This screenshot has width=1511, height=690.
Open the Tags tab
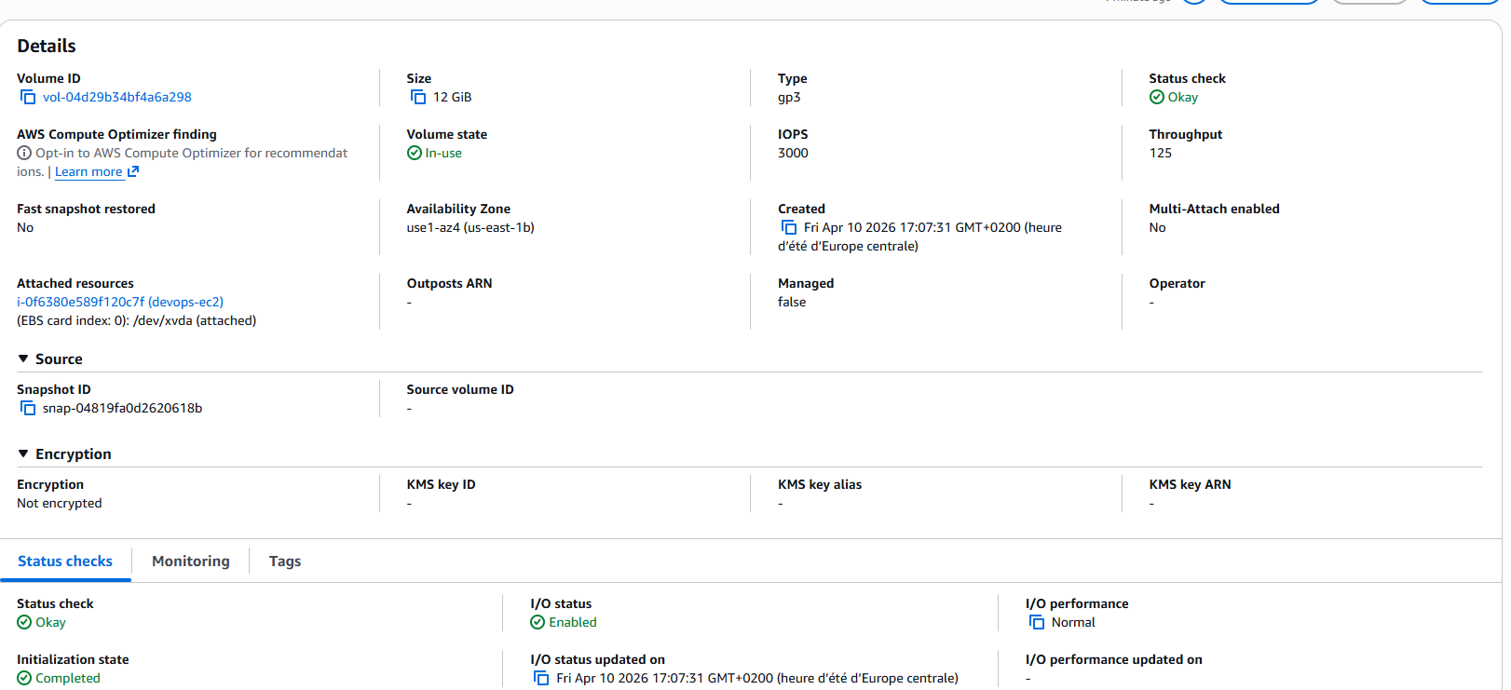point(284,561)
